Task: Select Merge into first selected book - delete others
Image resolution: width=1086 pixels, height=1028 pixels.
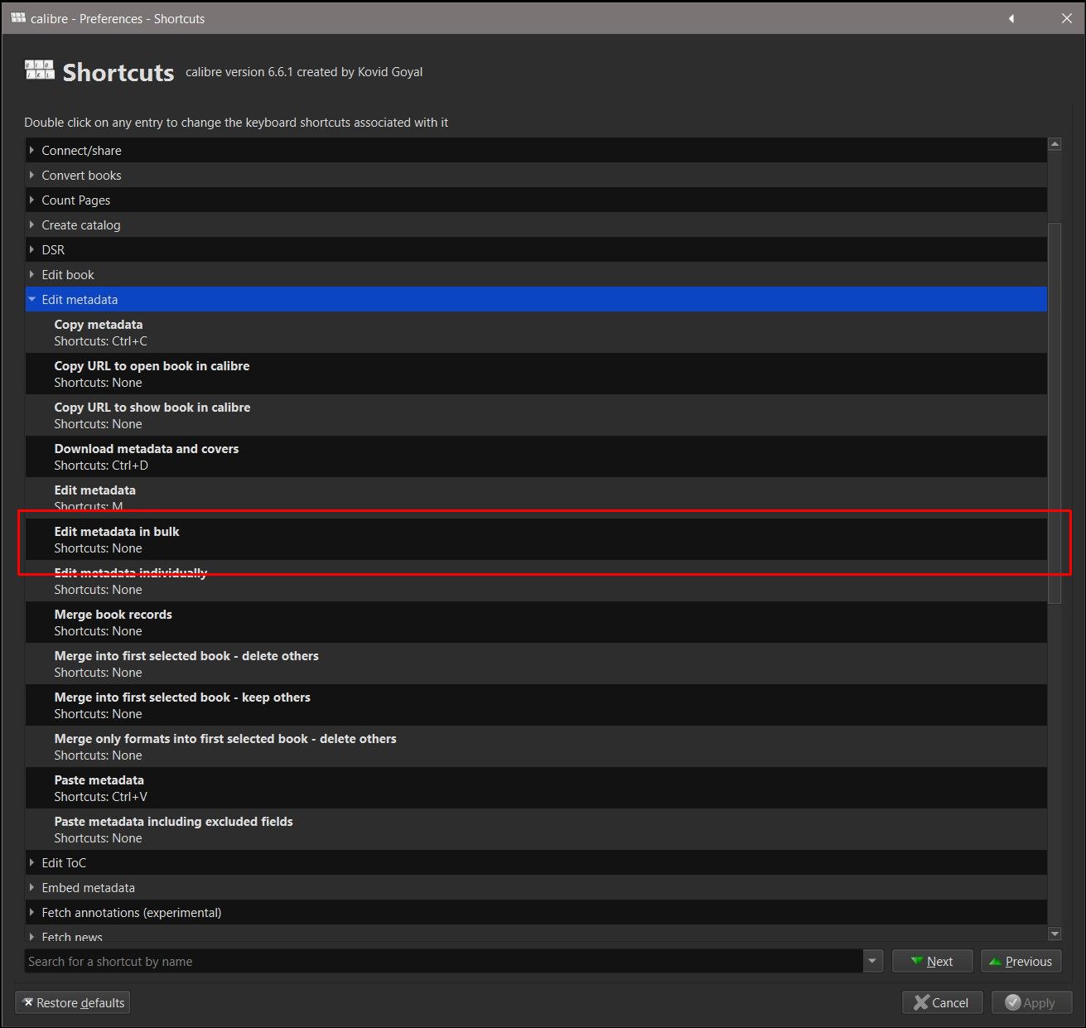Action: [536, 664]
